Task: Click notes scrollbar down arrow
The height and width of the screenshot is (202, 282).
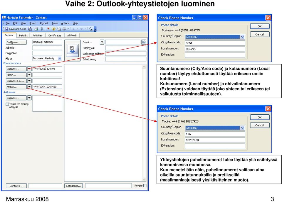Action: (144, 179)
